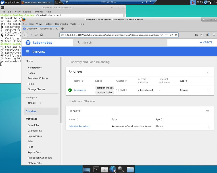Open Firefox Bookmarks menu
Image resolution: width=217 pixels, height=173 pixels.
click(61, 24)
